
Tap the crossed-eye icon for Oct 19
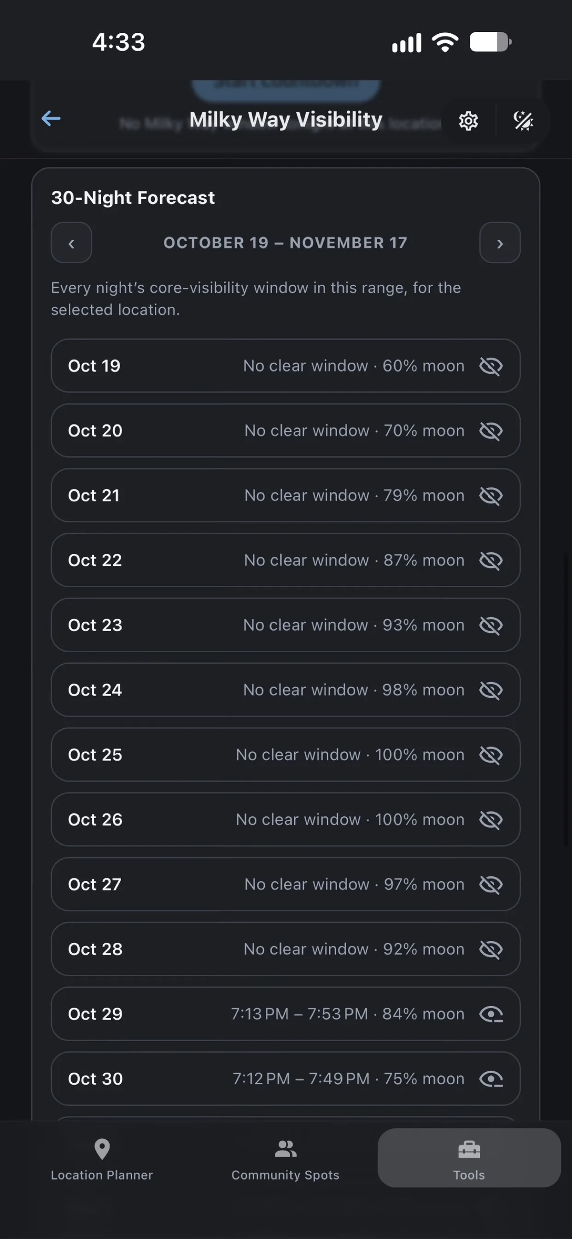tap(491, 366)
